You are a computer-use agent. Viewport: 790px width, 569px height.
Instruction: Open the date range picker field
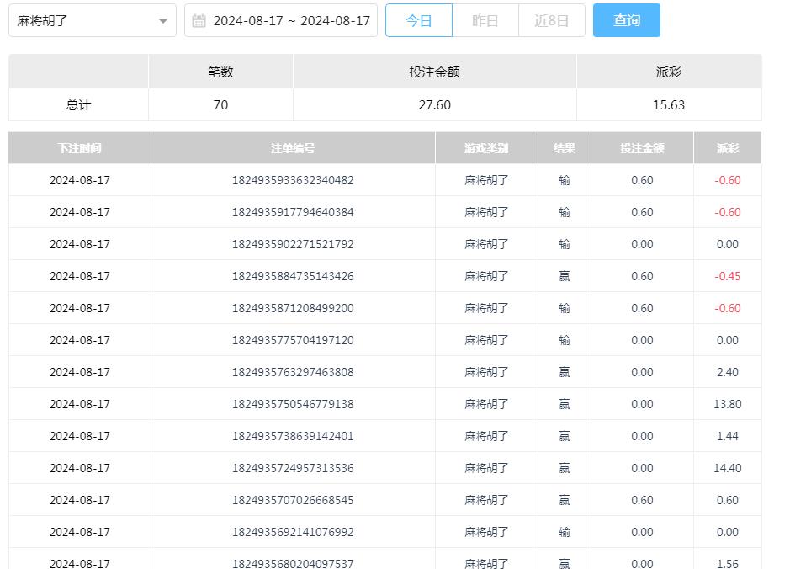click(290, 20)
